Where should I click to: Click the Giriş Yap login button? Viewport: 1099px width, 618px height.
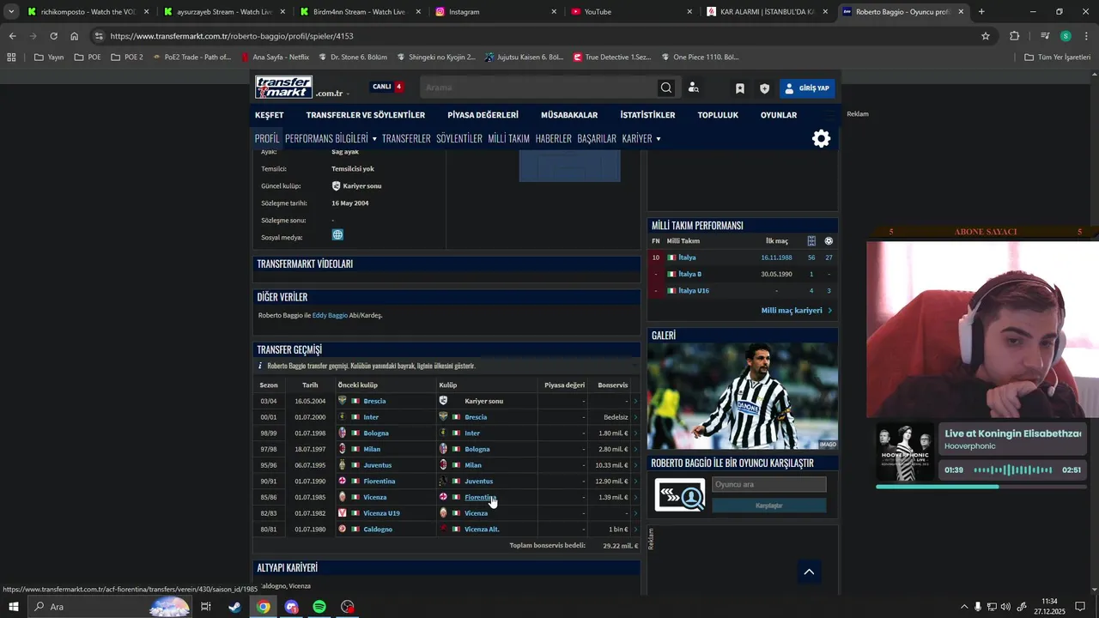click(807, 88)
